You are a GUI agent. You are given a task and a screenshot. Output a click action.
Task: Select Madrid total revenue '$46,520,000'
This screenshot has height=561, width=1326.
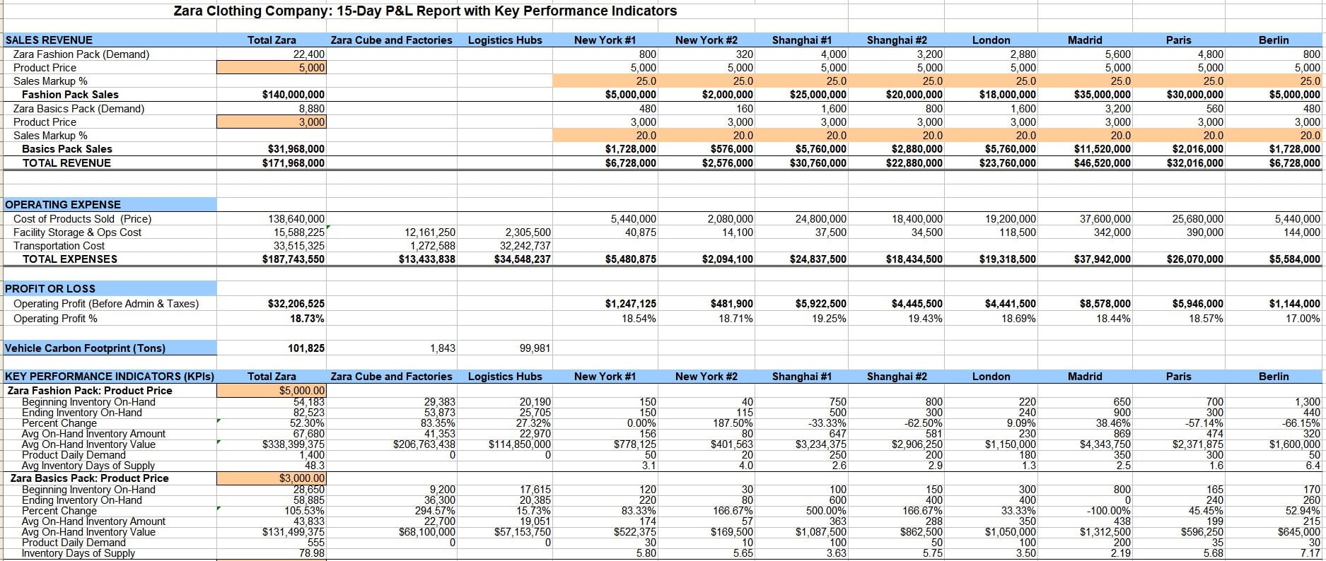(1102, 163)
